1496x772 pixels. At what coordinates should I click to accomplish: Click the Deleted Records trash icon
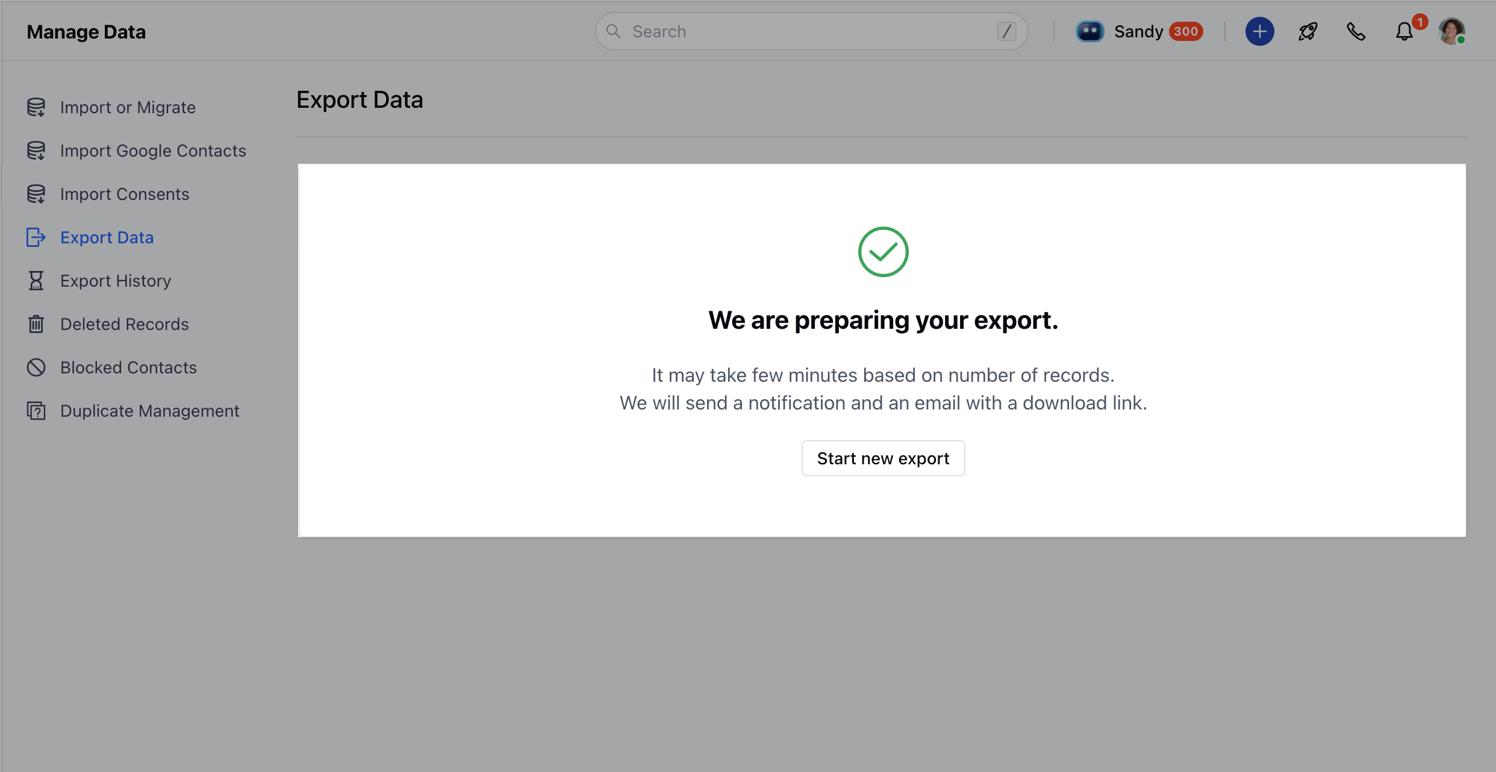click(36, 324)
